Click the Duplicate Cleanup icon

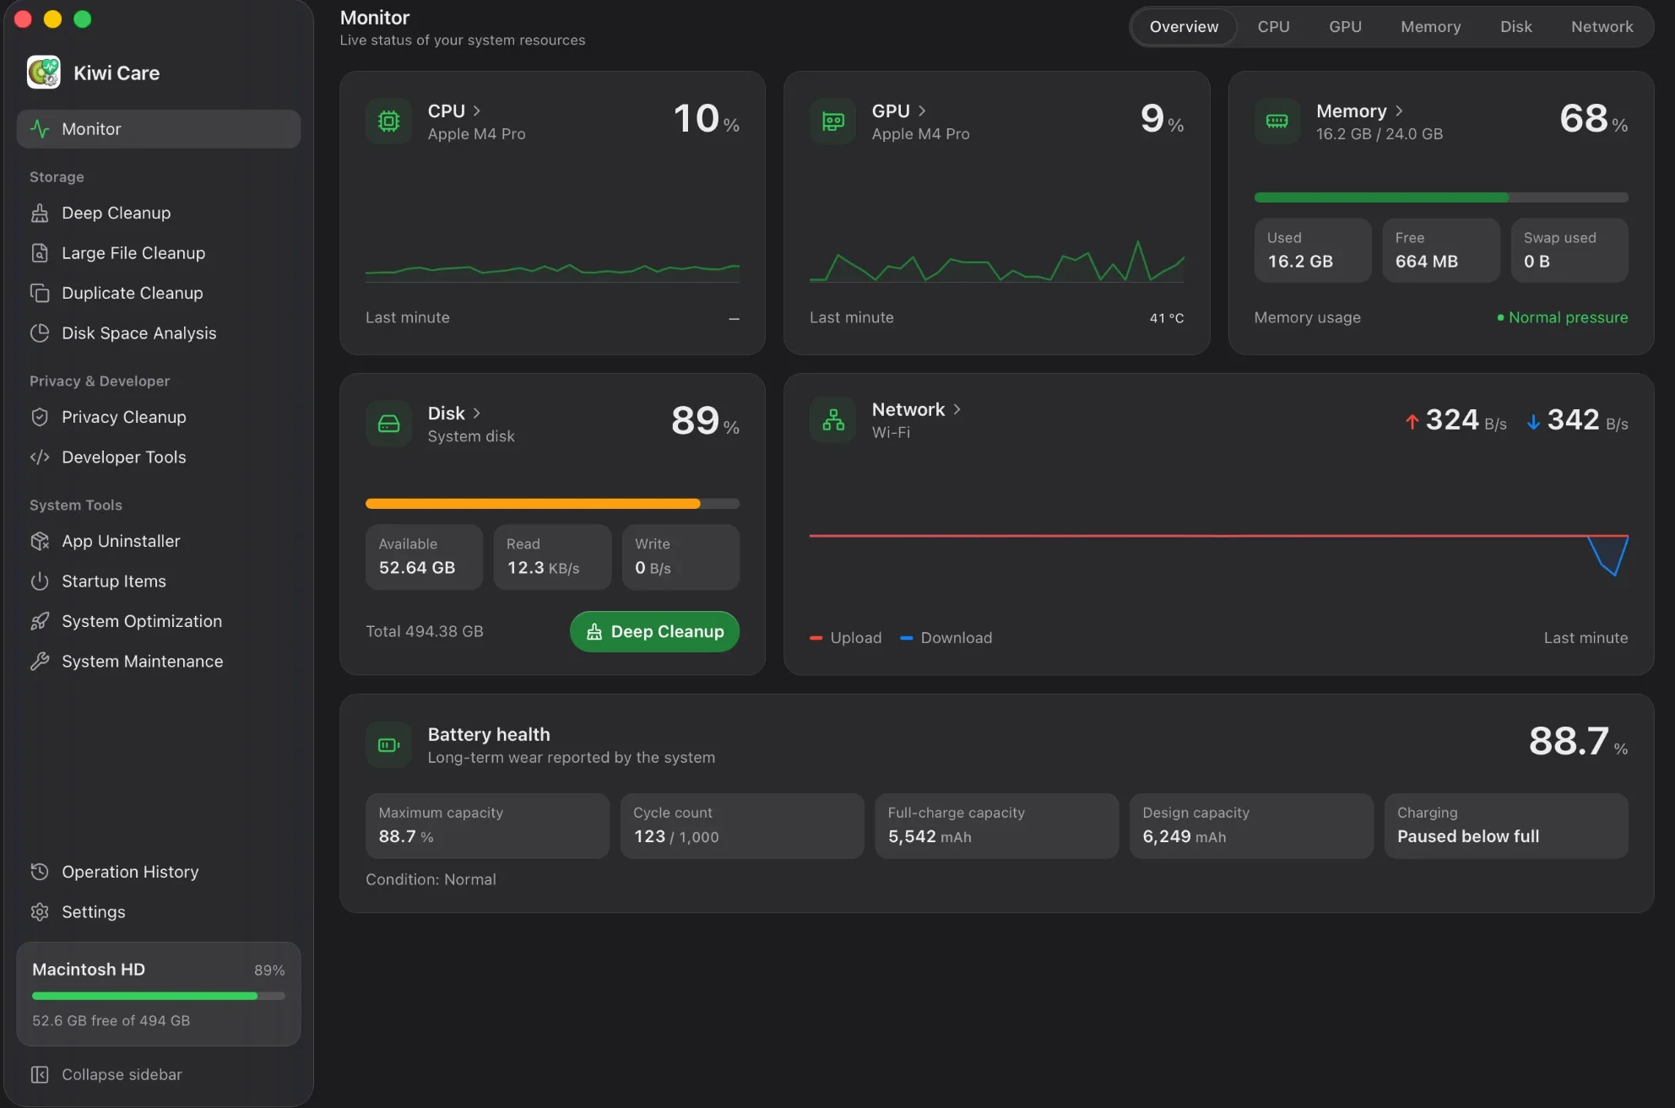[40, 293]
